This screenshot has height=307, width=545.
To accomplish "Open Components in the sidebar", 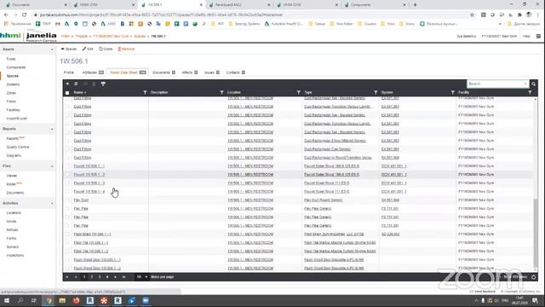I will (x=16, y=67).
